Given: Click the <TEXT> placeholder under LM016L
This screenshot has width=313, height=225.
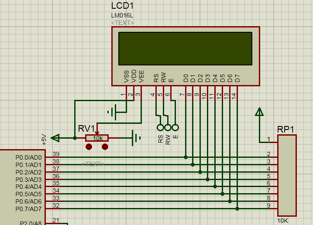Looking at the screenshot, I should (x=122, y=23).
